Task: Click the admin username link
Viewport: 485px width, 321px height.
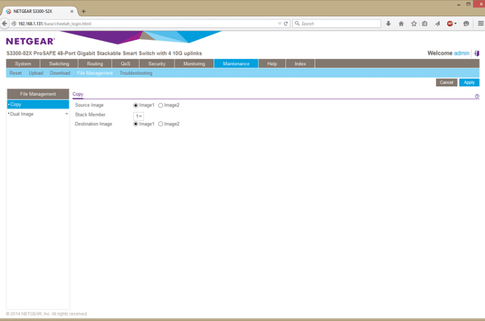Action: pyautogui.click(x=462, y=53)
